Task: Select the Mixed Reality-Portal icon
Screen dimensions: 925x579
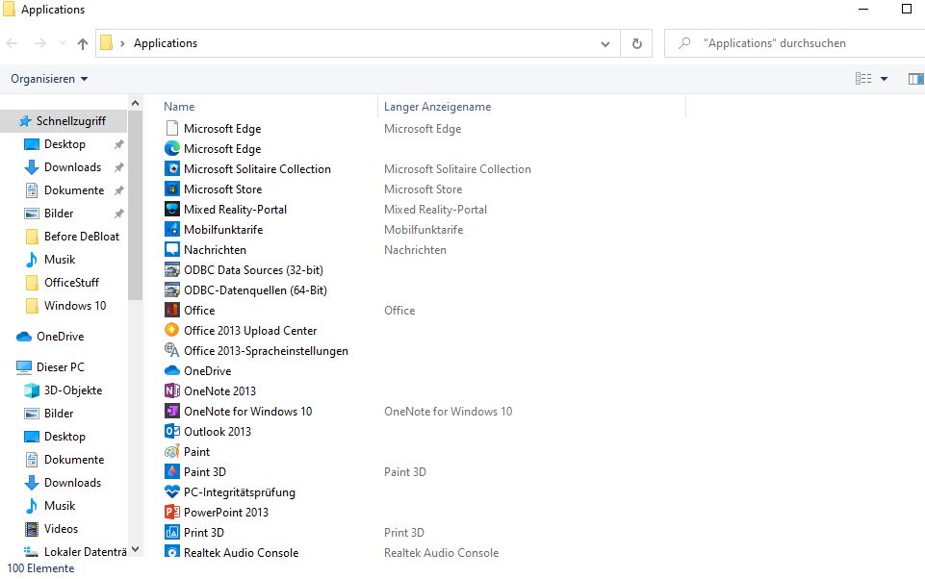Action: click(x=171, y=210)
